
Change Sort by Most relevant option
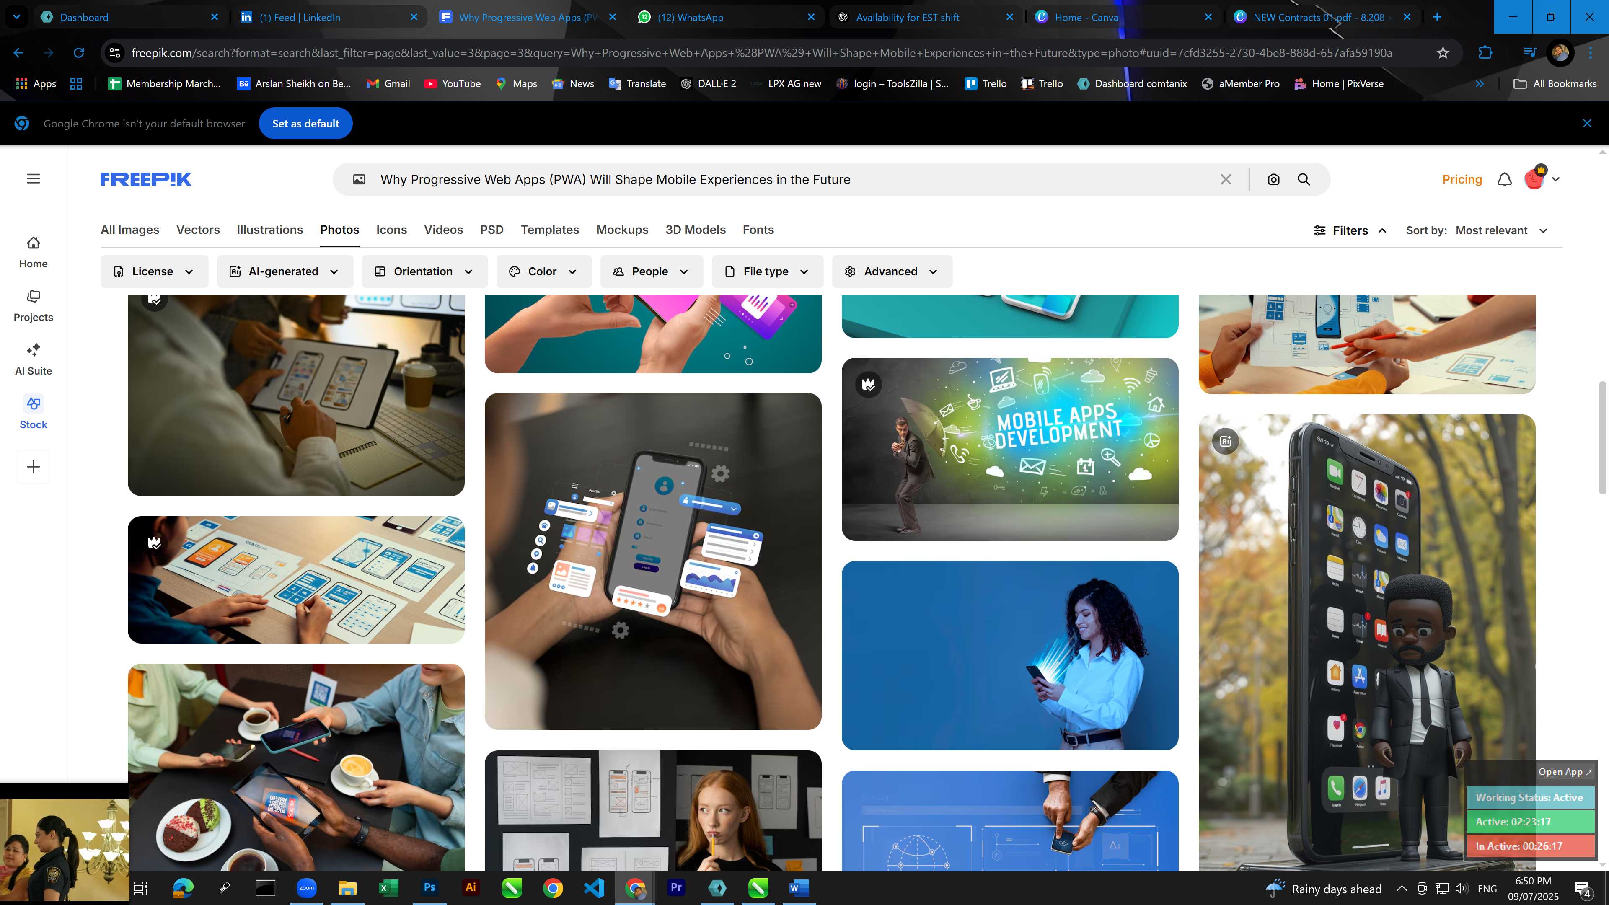tap(1501, 230)
